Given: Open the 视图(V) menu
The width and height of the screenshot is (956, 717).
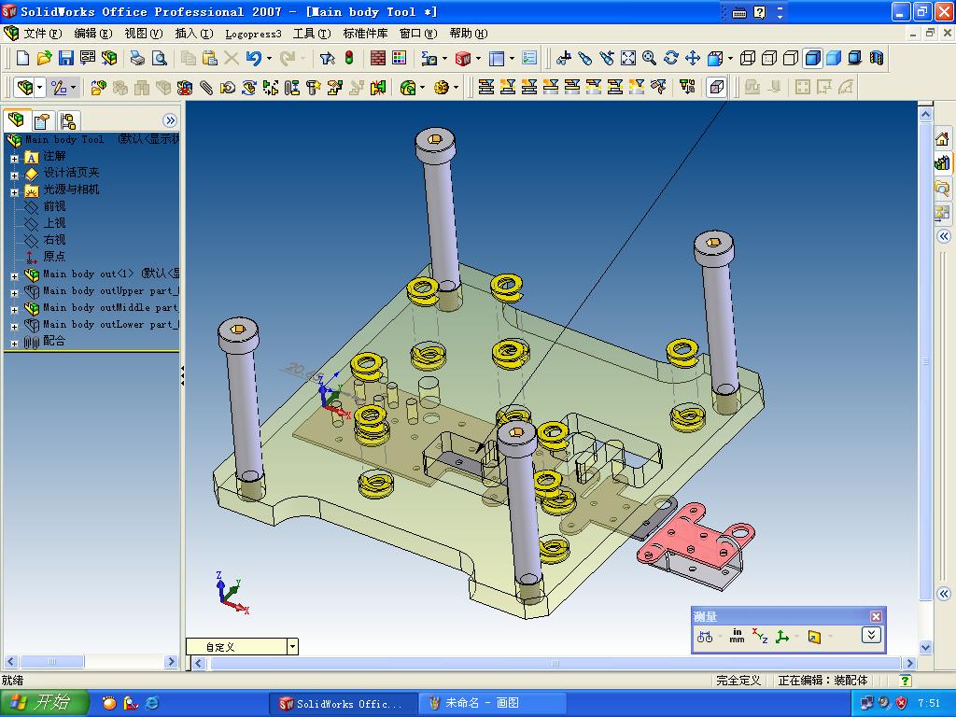Looking at the screenshot, I should pyautogui.click(x=143, y=34).
